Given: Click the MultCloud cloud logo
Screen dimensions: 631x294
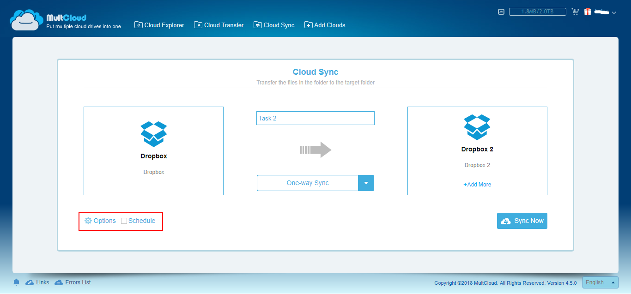Looking at the screenshot, I should (27, 19).
